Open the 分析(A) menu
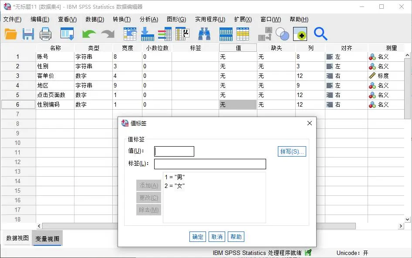The height and width of the screenshot is (258, 412). click(149, 20)
